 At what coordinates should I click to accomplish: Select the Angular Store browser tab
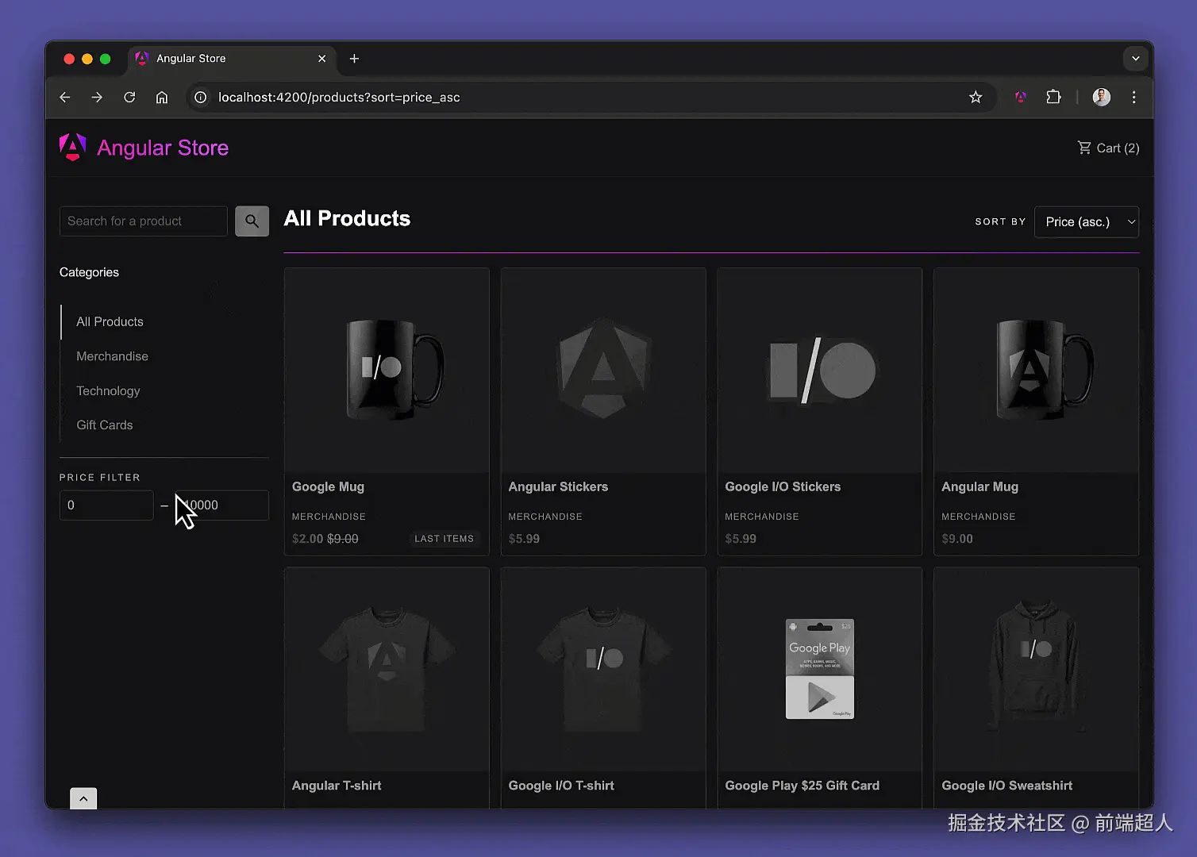click(230, 59)
